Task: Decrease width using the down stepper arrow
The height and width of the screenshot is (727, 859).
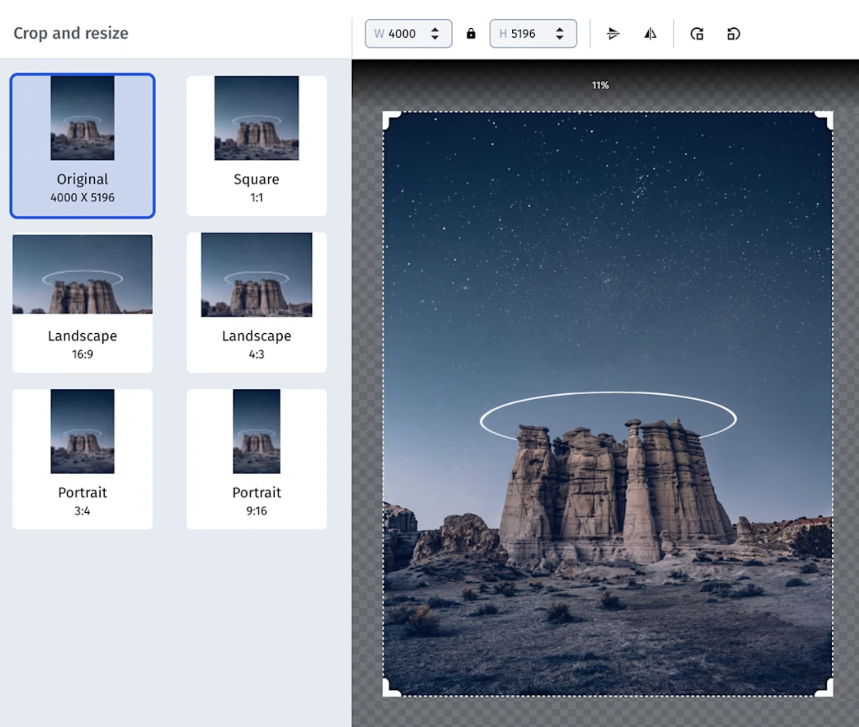Action: 435,38
